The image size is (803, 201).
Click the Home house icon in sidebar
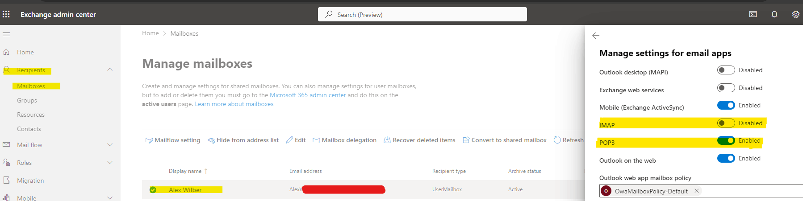(x=6, y=52)
